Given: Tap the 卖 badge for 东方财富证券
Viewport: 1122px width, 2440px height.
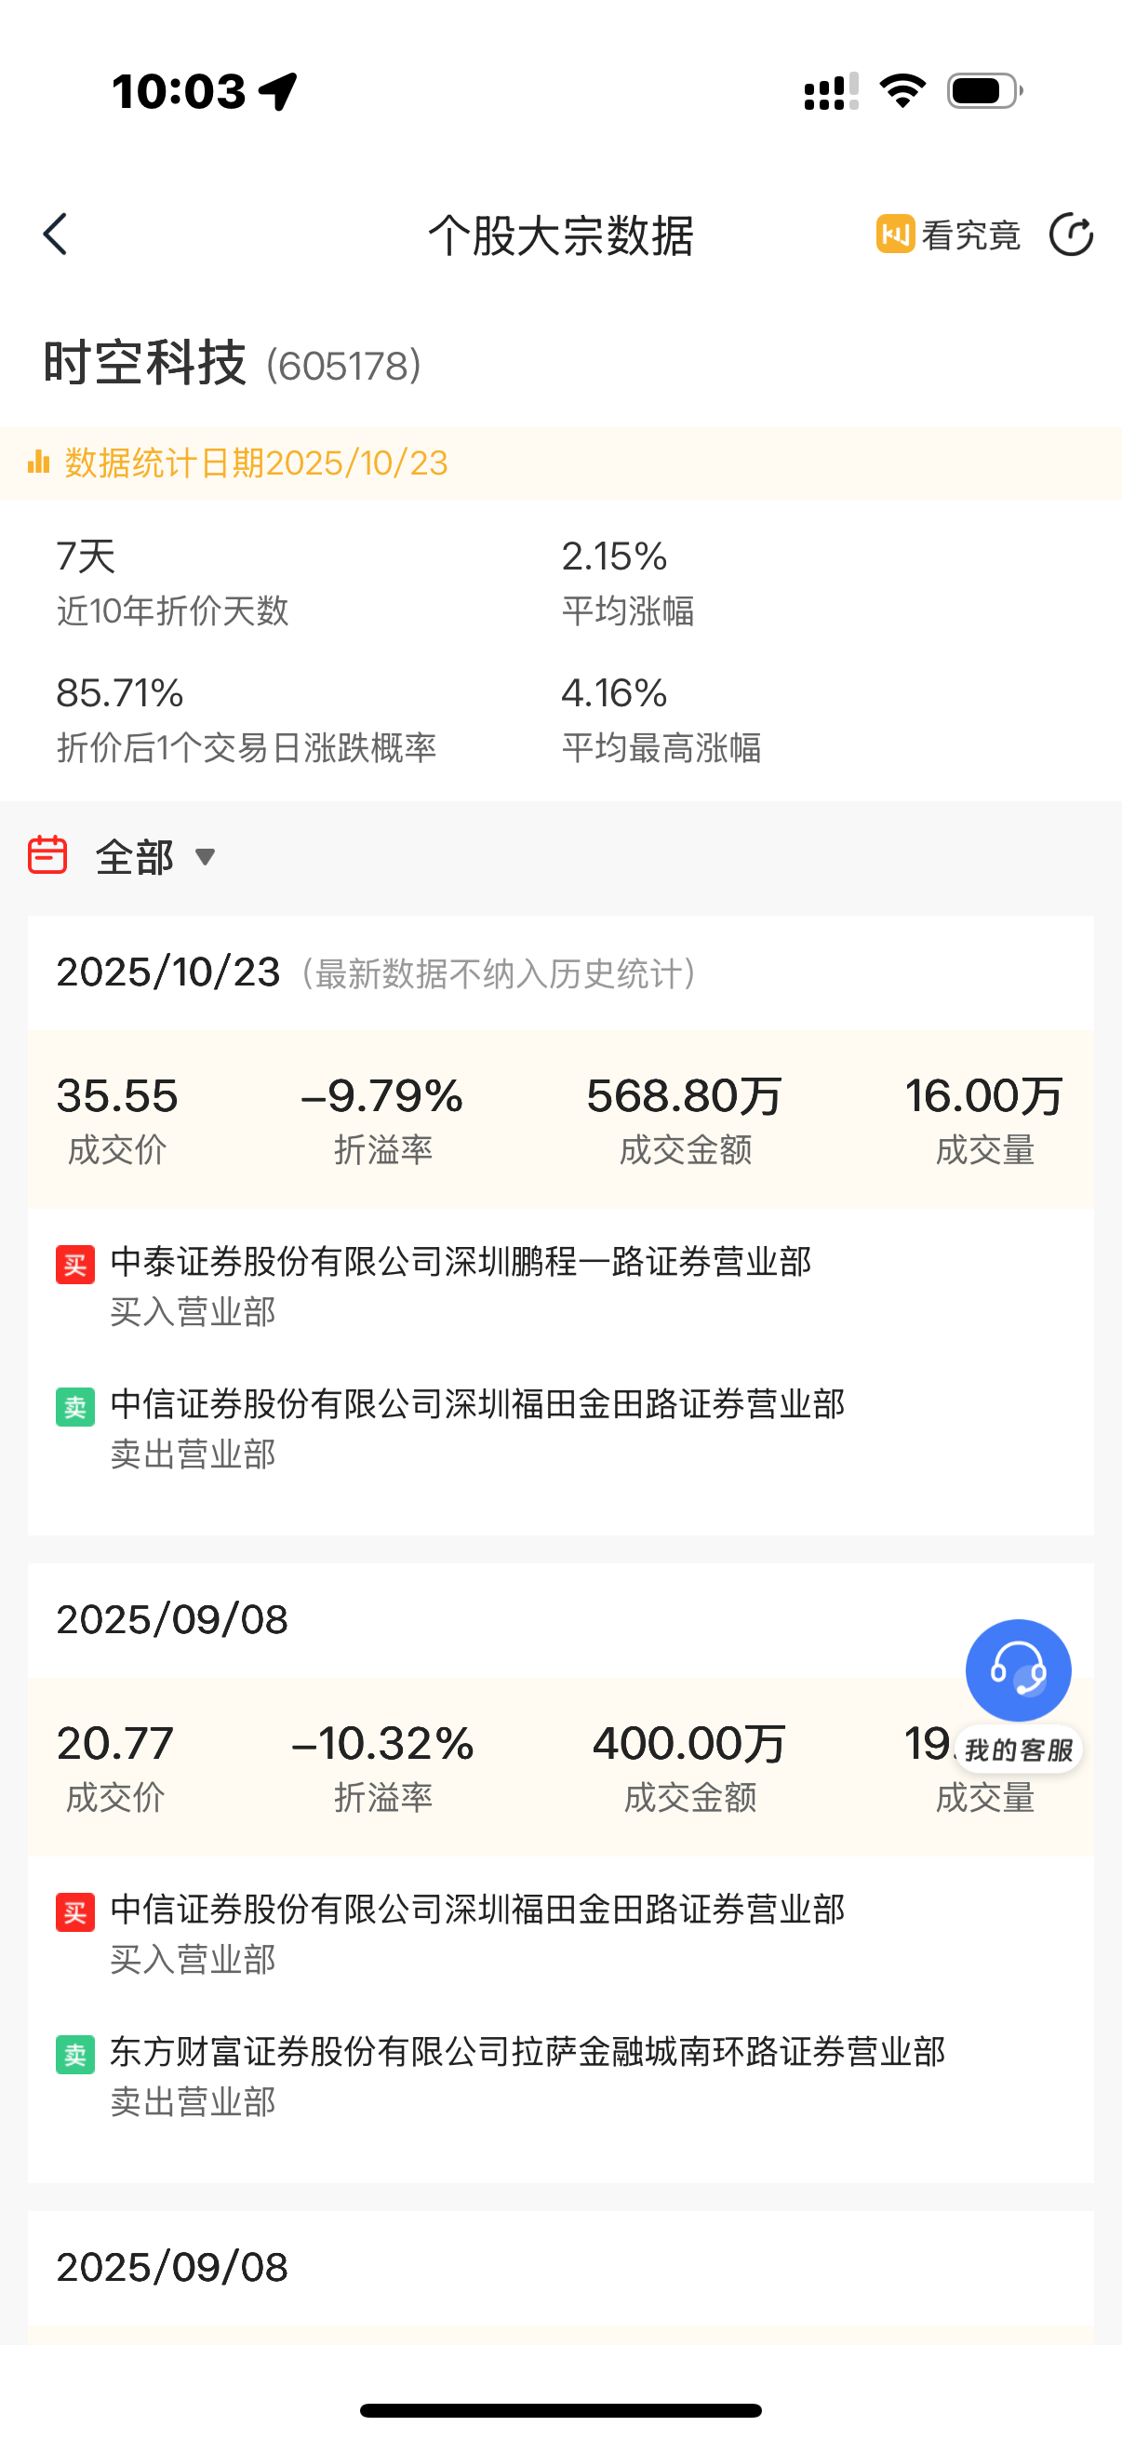Looking at the screenshot, I should (x=74, y=2055).
